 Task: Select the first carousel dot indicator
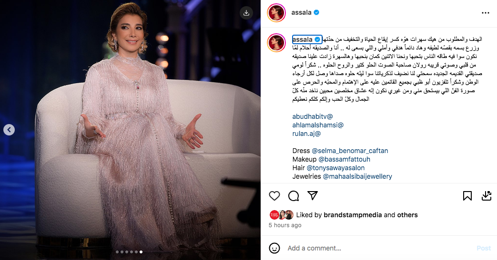pyautogui.click(x=117, y=252)
